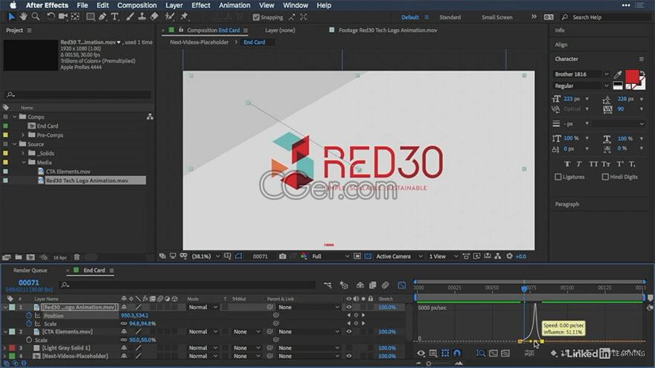Switch to the Standard workspace
Screen dimensions: 655x368
[450, 17]
